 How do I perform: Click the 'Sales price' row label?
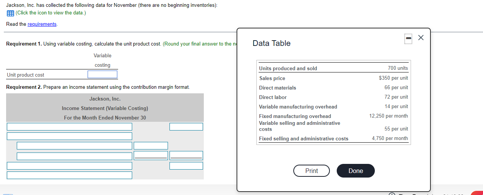[x=272, y=79]
